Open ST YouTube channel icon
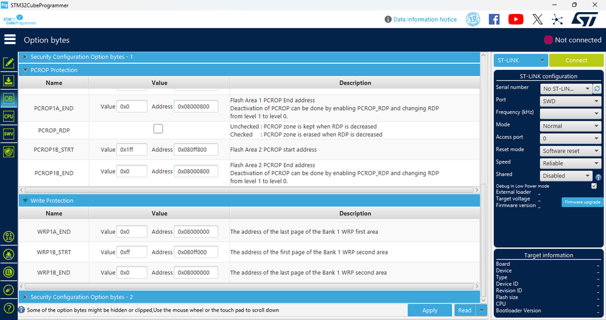Image resolution: width=606 pixels, height=320 pixels. pos(516,19)
